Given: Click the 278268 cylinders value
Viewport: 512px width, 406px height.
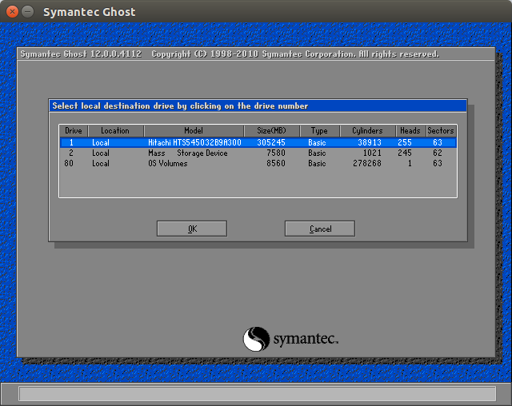Looking at the screenshot, I should (x=367, y=163).
